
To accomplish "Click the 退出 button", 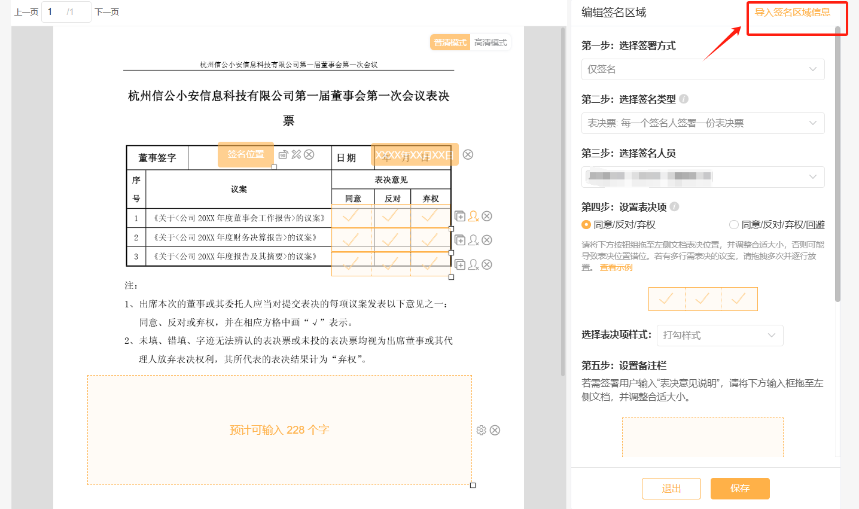I will pos(671,489).
